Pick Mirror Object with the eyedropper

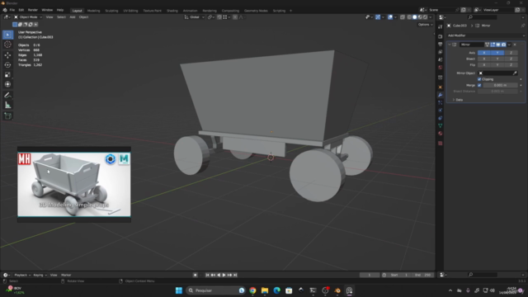pos(515,73)
